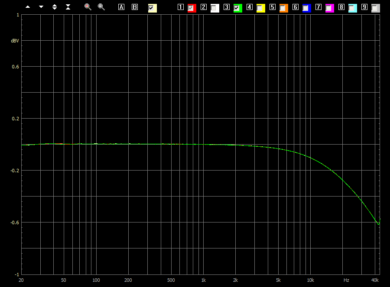
Task: Click the boxed number 3 trace button
Action: [227, 7]
